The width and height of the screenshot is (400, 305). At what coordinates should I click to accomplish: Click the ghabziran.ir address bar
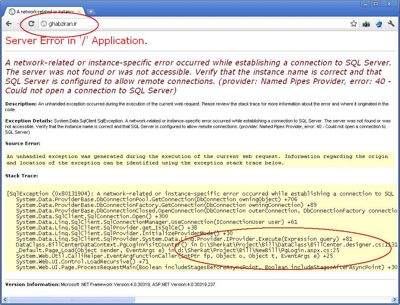(x=199, y=24)
